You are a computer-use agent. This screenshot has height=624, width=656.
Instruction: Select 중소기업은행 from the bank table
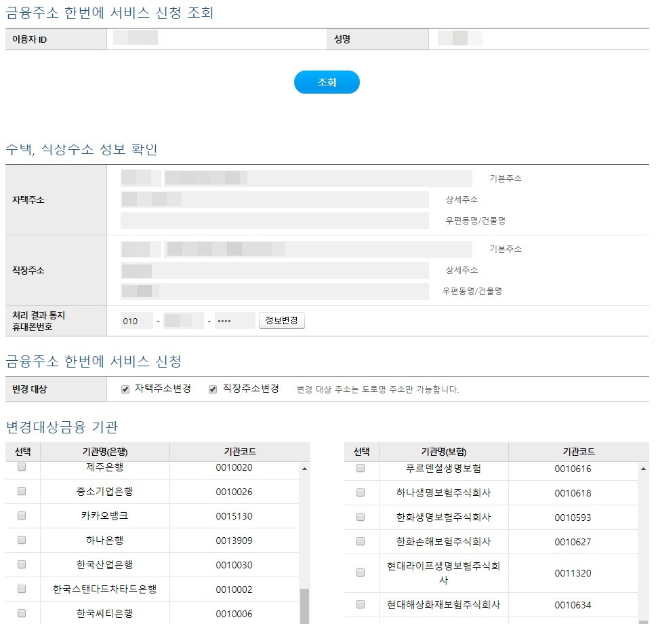tap(22, 491)
